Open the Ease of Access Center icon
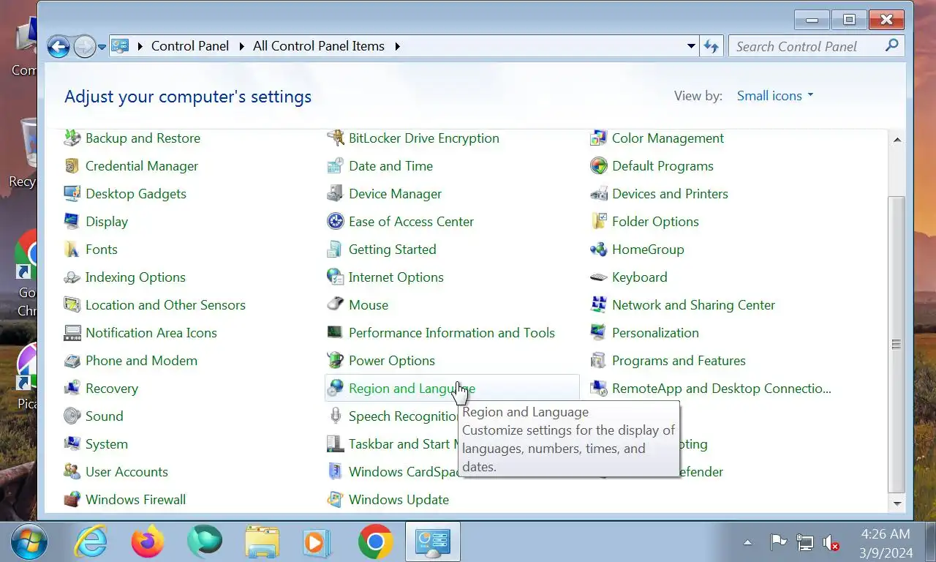The image size is (936, 562). point(335,221)
